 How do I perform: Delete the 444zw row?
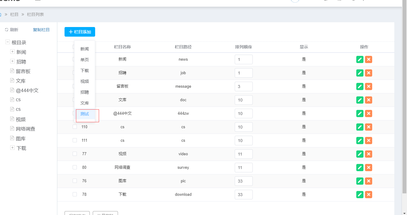(369, 114)
